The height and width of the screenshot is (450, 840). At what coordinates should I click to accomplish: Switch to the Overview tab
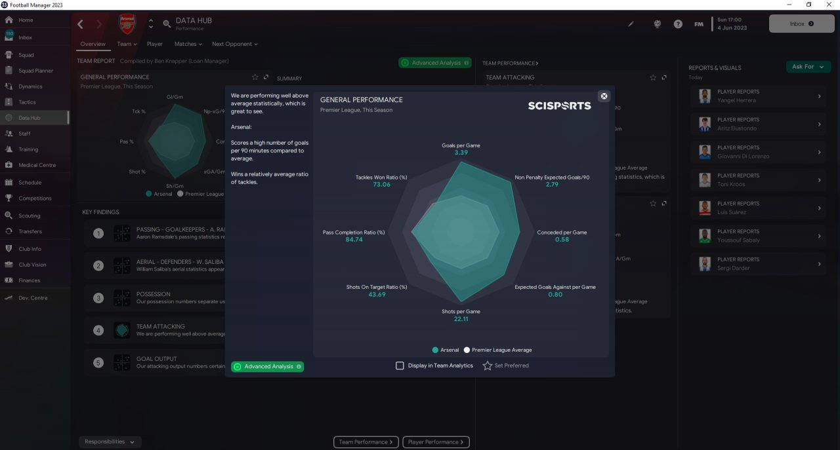tap(93, 44)
